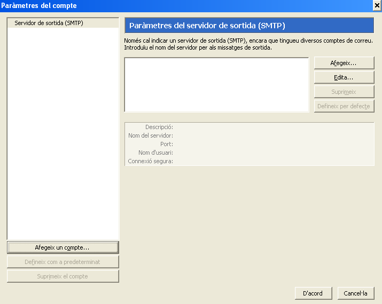Click the greyed-out Suprimeix button

[344, 92]
